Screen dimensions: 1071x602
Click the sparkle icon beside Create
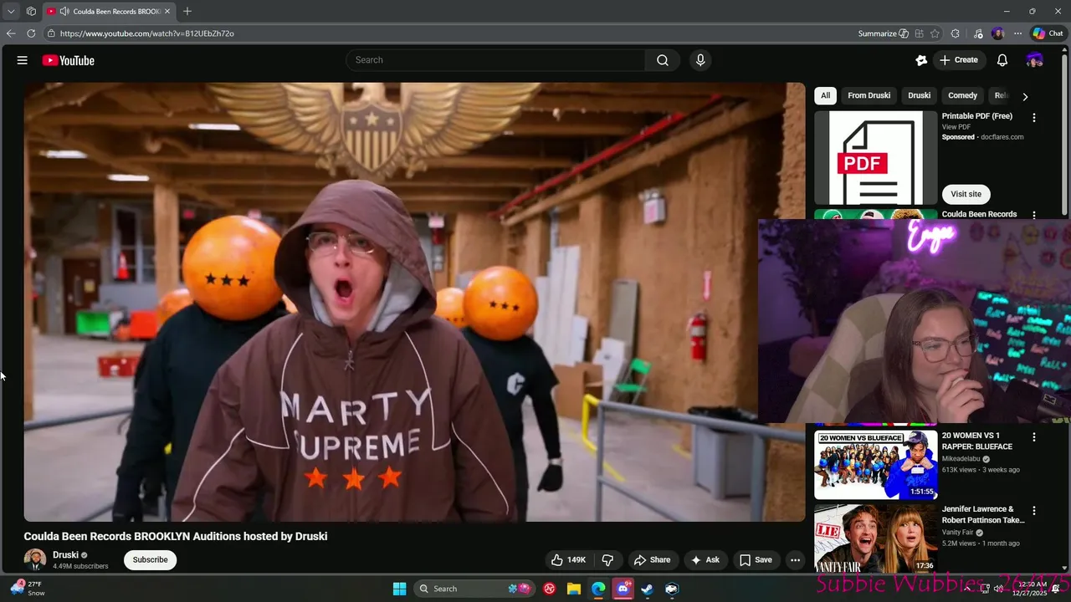tap(921, 60)
